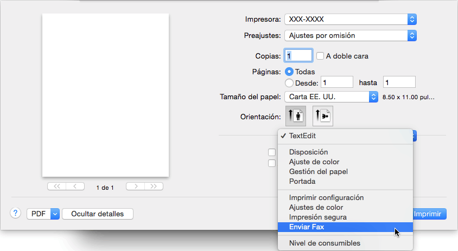The height and width of the screenshot is (251, 458).
Task: Choose Ajustes de color menu item
Action: 345,208
